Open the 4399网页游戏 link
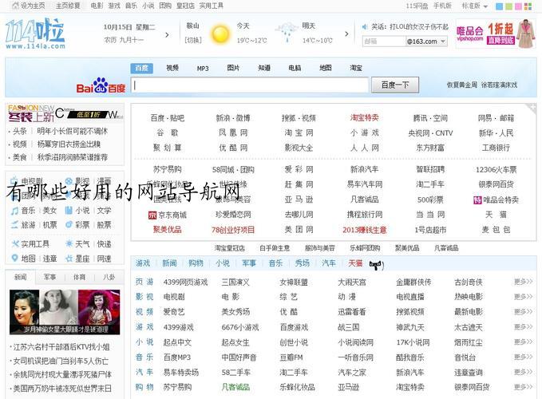This screenshot has width=542, height=399. [x=186, y=282]
